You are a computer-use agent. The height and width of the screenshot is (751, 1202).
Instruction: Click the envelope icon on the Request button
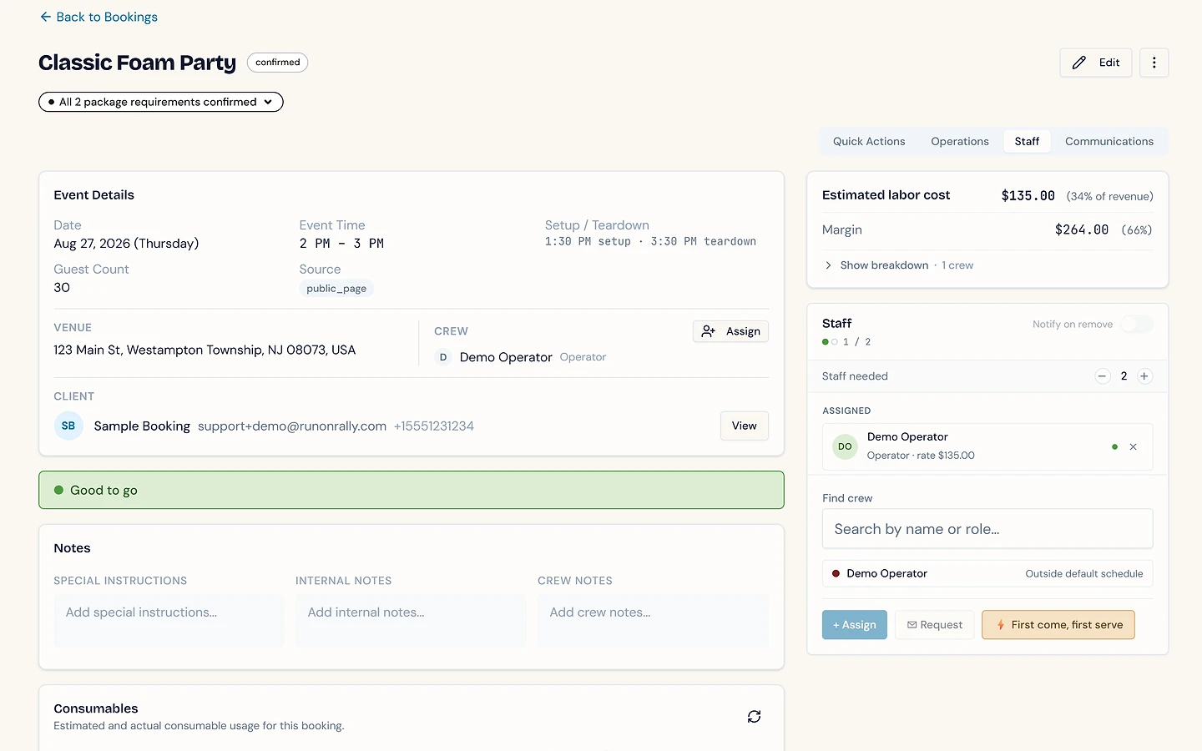tap(912, 625)
